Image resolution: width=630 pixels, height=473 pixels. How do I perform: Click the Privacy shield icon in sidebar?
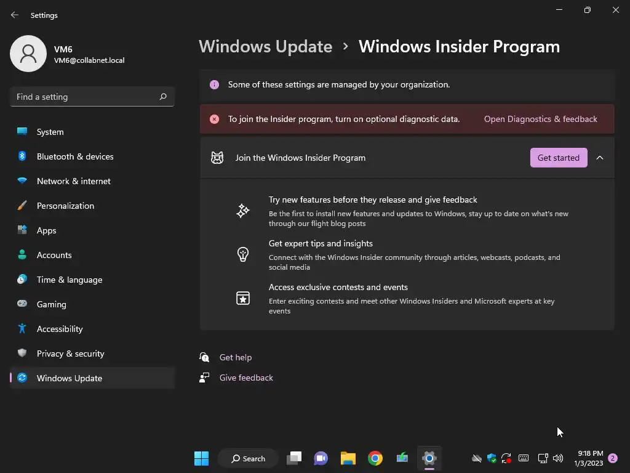pos(22,353)
